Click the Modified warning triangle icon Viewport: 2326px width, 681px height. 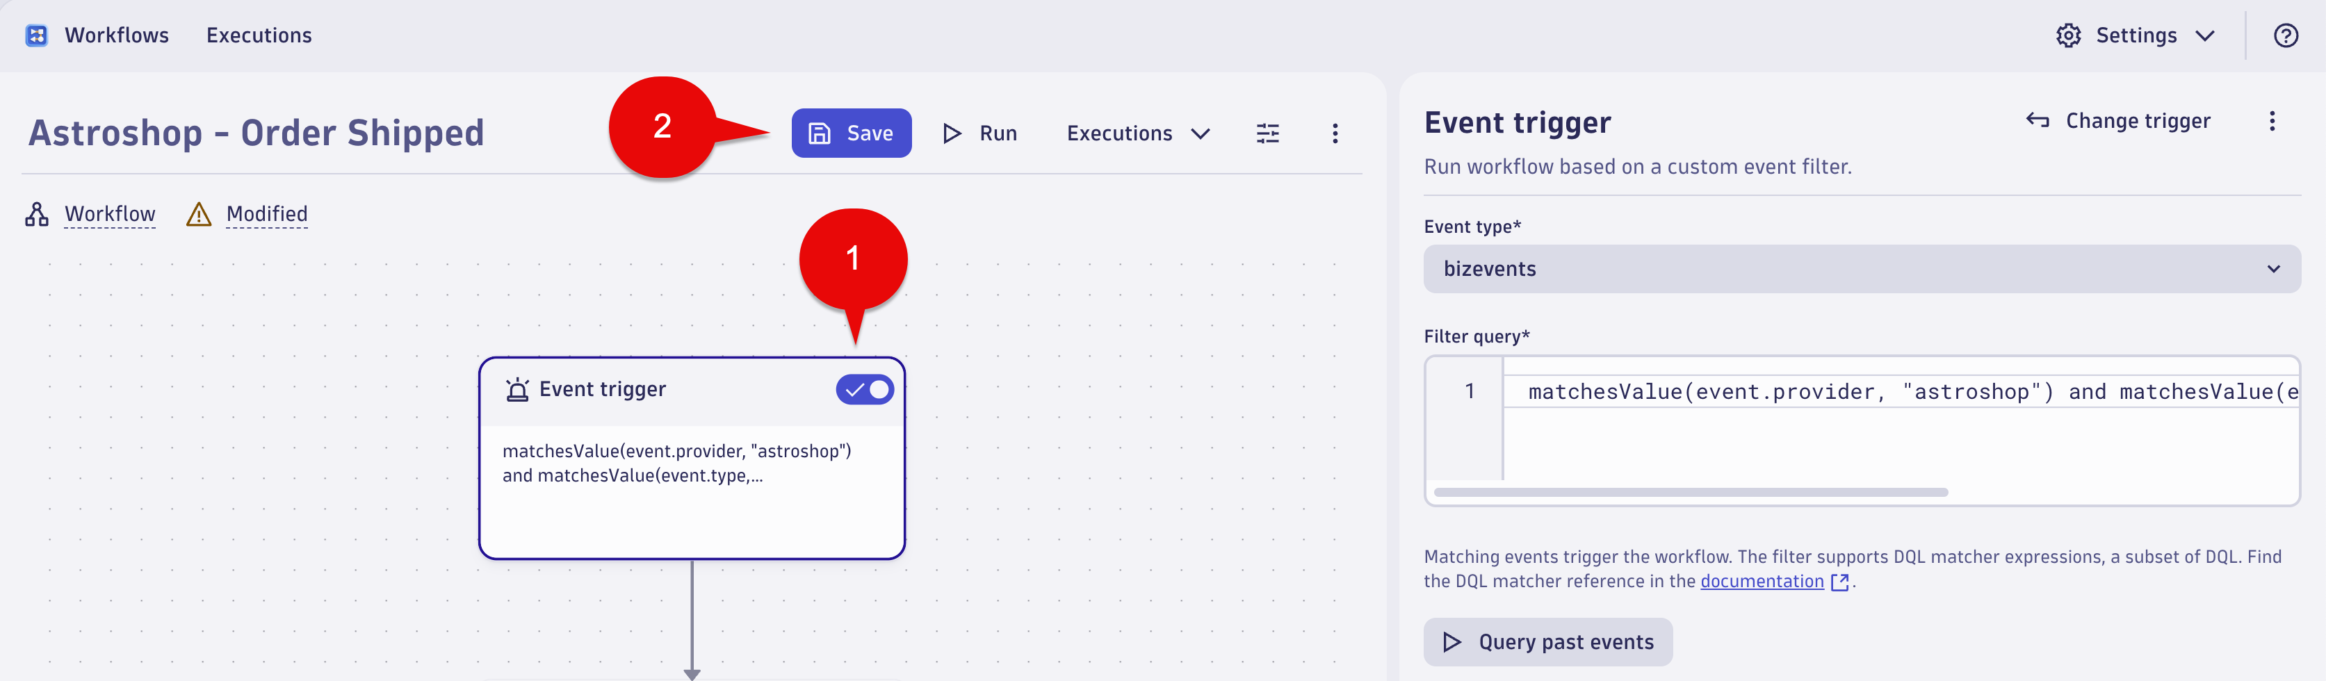pos(199,215)
